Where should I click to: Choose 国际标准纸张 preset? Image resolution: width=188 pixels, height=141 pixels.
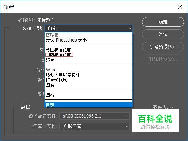tap(89, 55)
